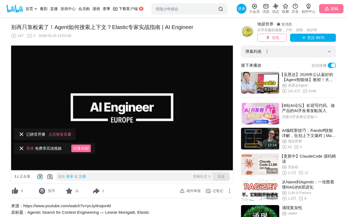
Task: Click the 发送 danmaku send button
Action: click(221, 177)
